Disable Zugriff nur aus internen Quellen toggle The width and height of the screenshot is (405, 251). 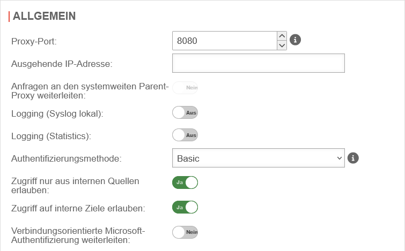[185, 182]
